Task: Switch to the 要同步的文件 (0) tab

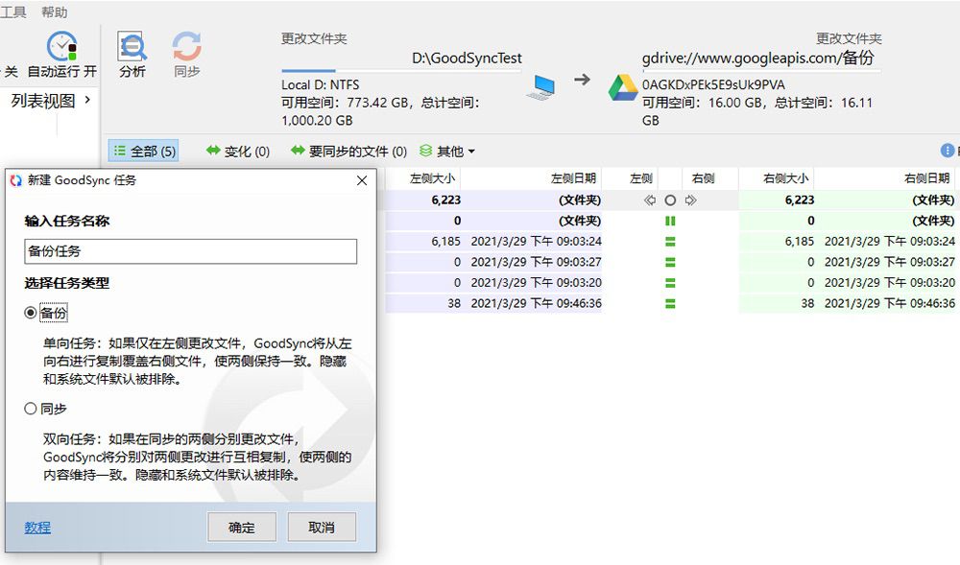Action: point(348,151)
